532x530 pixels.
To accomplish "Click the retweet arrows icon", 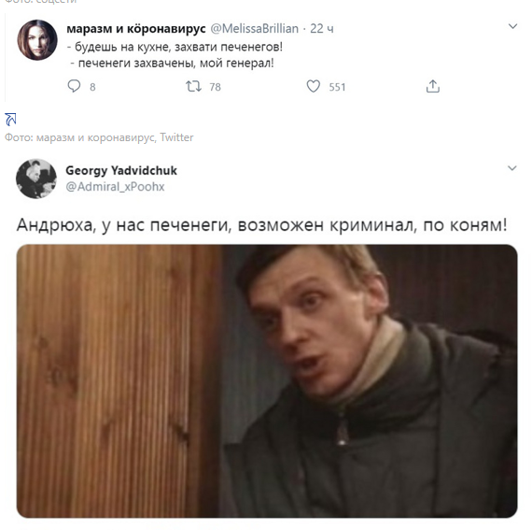I will click(193, 86).
